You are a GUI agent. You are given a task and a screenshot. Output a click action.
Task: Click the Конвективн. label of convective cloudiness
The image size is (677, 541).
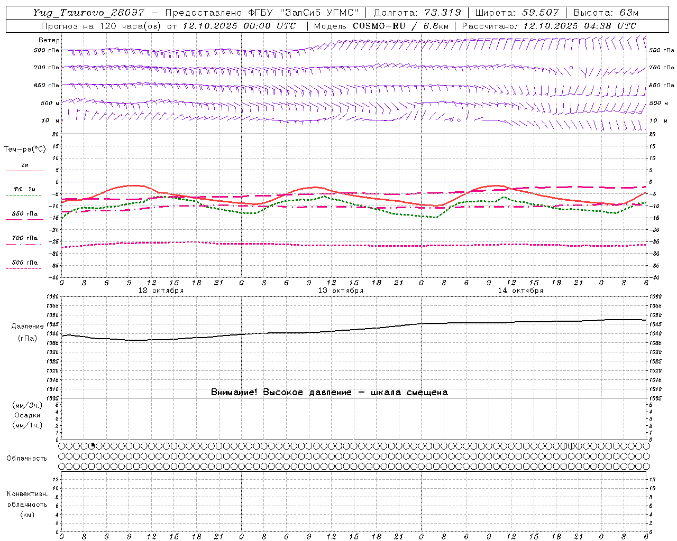click(27, 494)
